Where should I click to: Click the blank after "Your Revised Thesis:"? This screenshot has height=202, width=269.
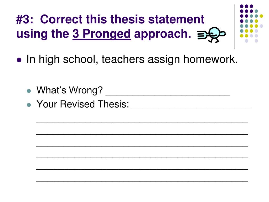point(191,108)
